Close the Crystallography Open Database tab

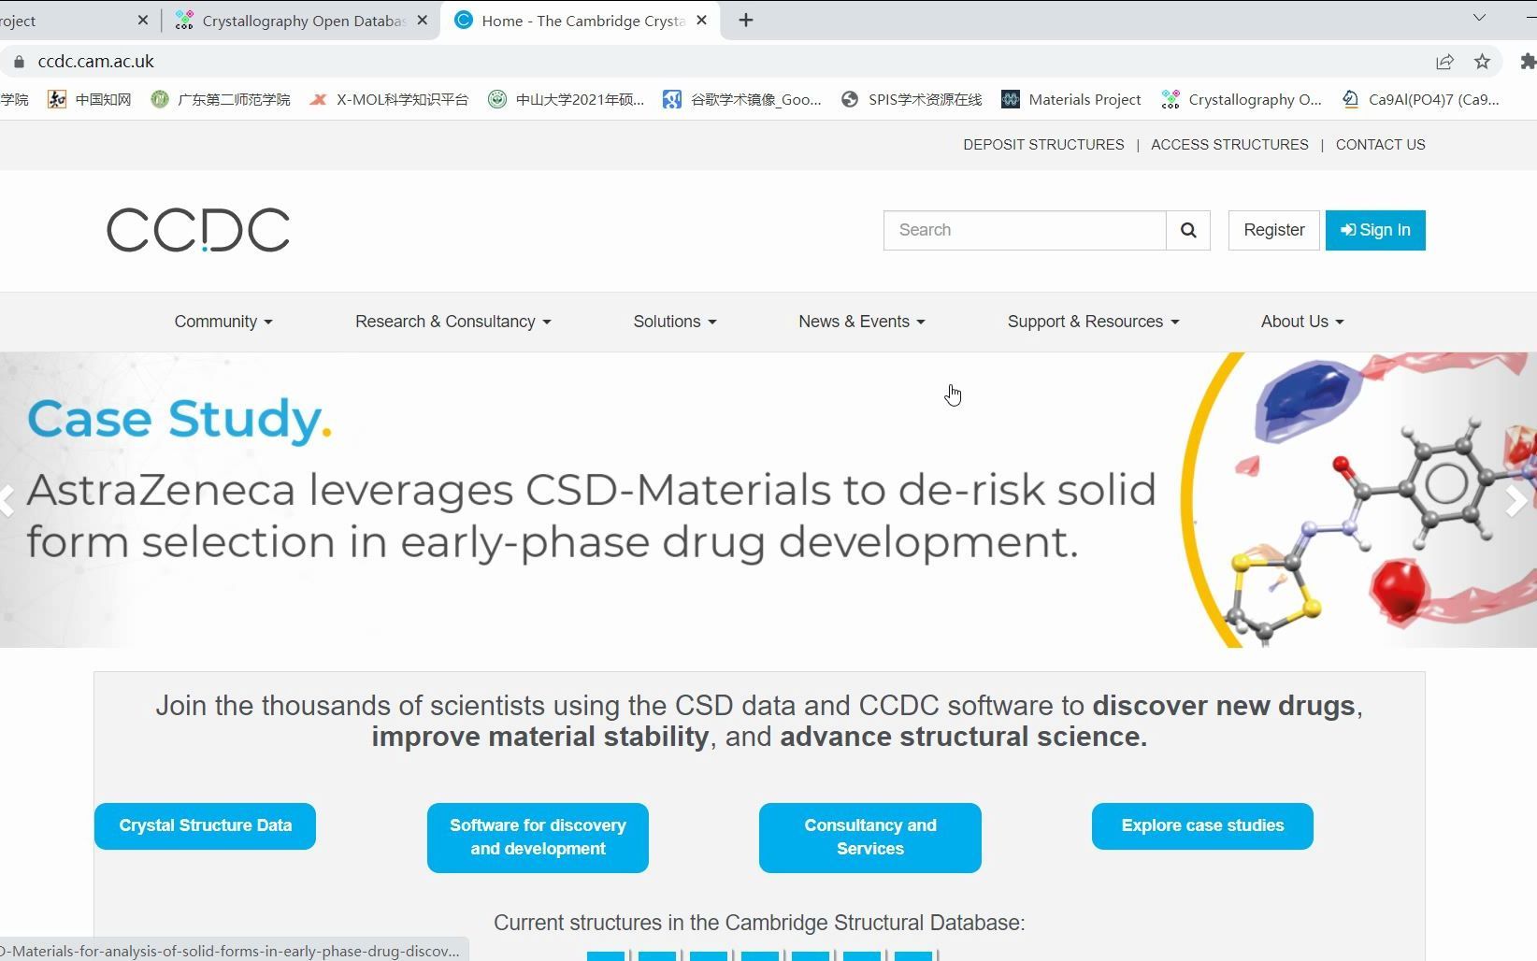point(423,20)
